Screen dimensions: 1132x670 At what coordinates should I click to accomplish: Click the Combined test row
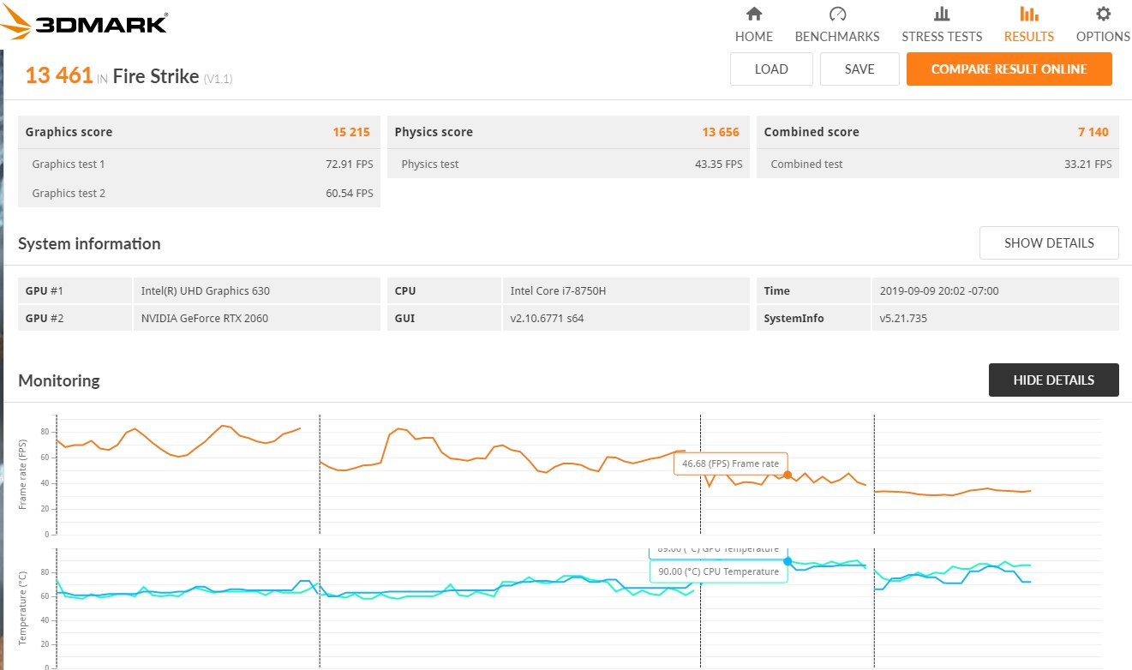point(937,164)
